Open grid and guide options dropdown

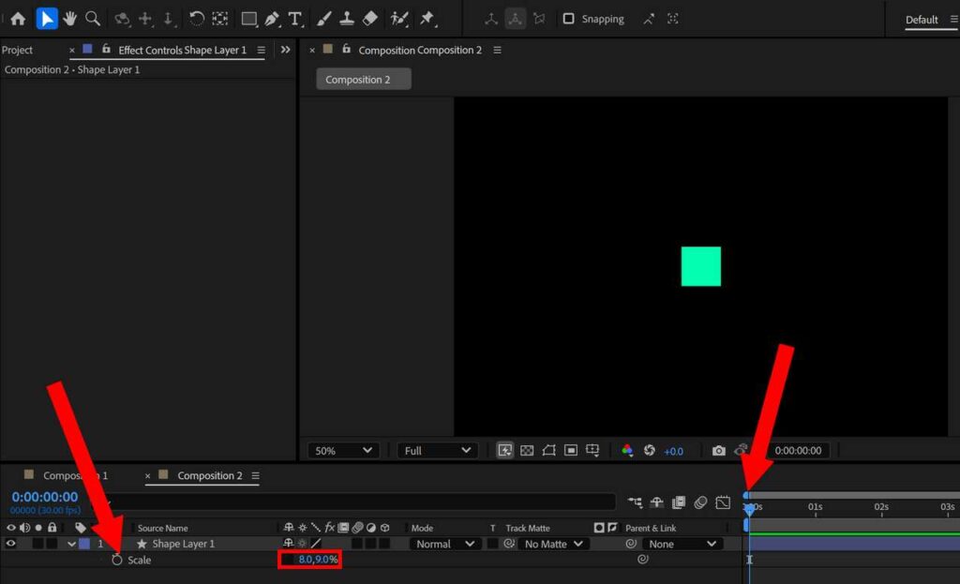coord(592,451)
